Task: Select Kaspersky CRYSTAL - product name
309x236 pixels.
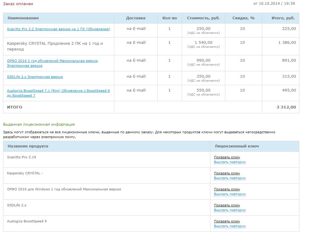Action: [x=25, y=173]
